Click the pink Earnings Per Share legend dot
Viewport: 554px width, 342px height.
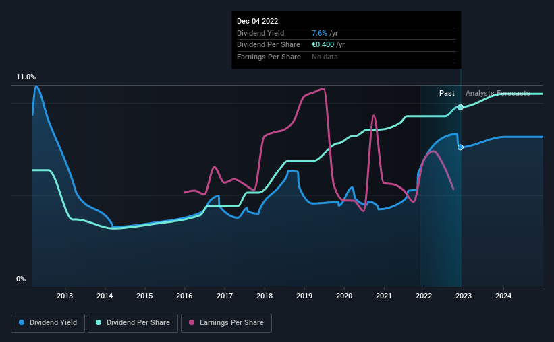coord(192,322)
